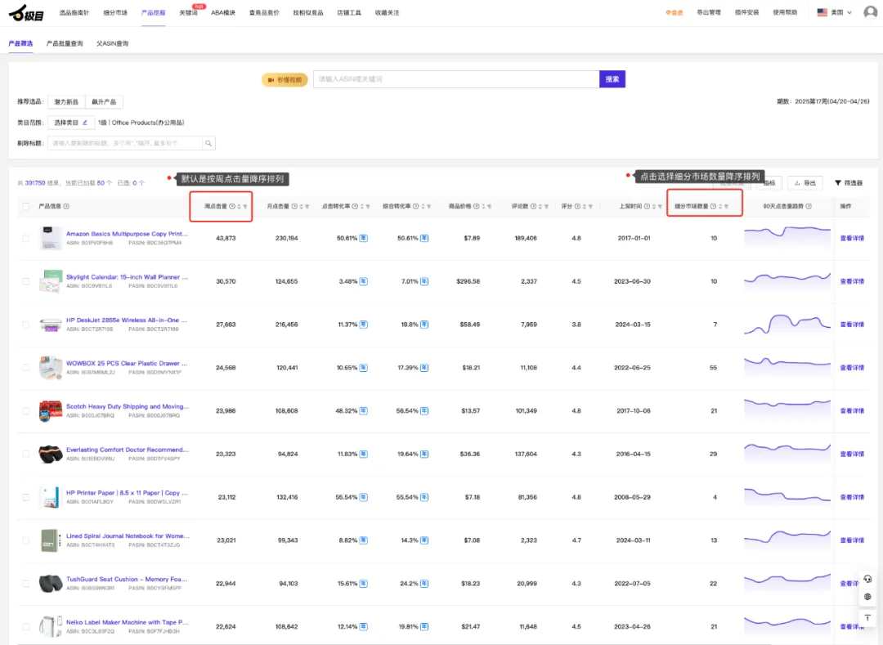The height and width of the screenshot is (645, 883).
Task: Check the Amazon Basics Copy Paper row
Action: [26, 238]
